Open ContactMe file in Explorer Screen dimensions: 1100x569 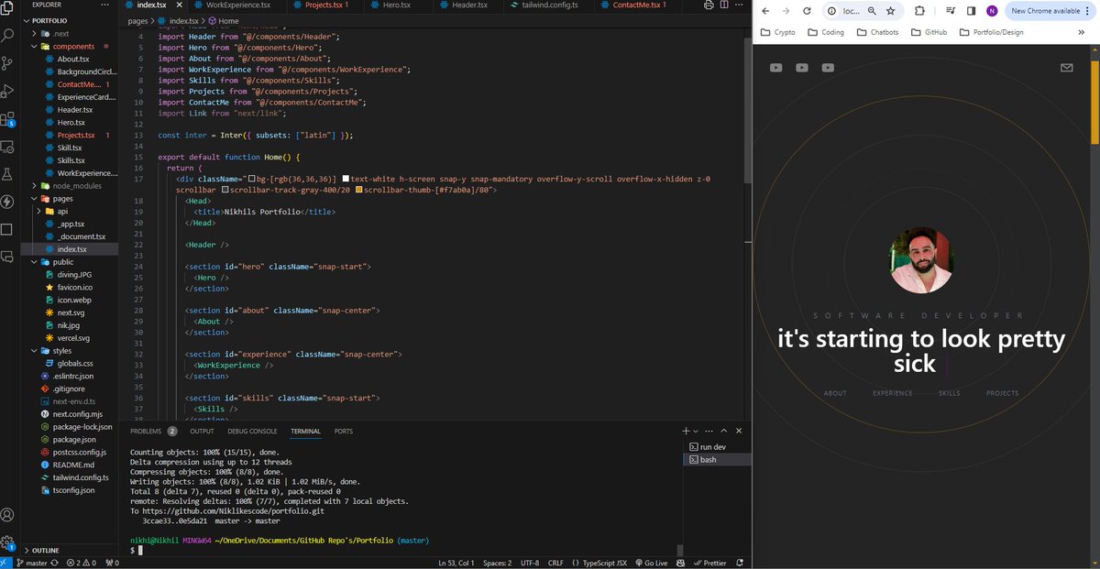click(x=78, y=84)
